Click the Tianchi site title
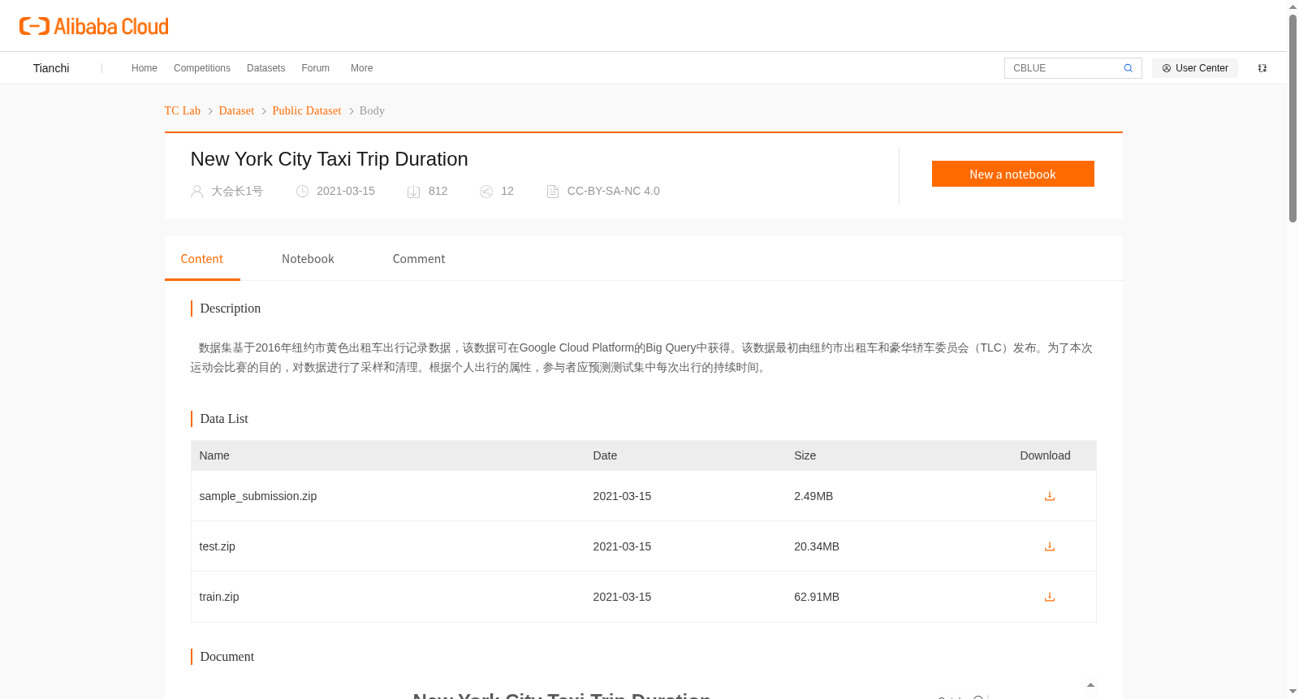Image resolution: width=1299 pixels, height=699 pixels. [51, 68]
